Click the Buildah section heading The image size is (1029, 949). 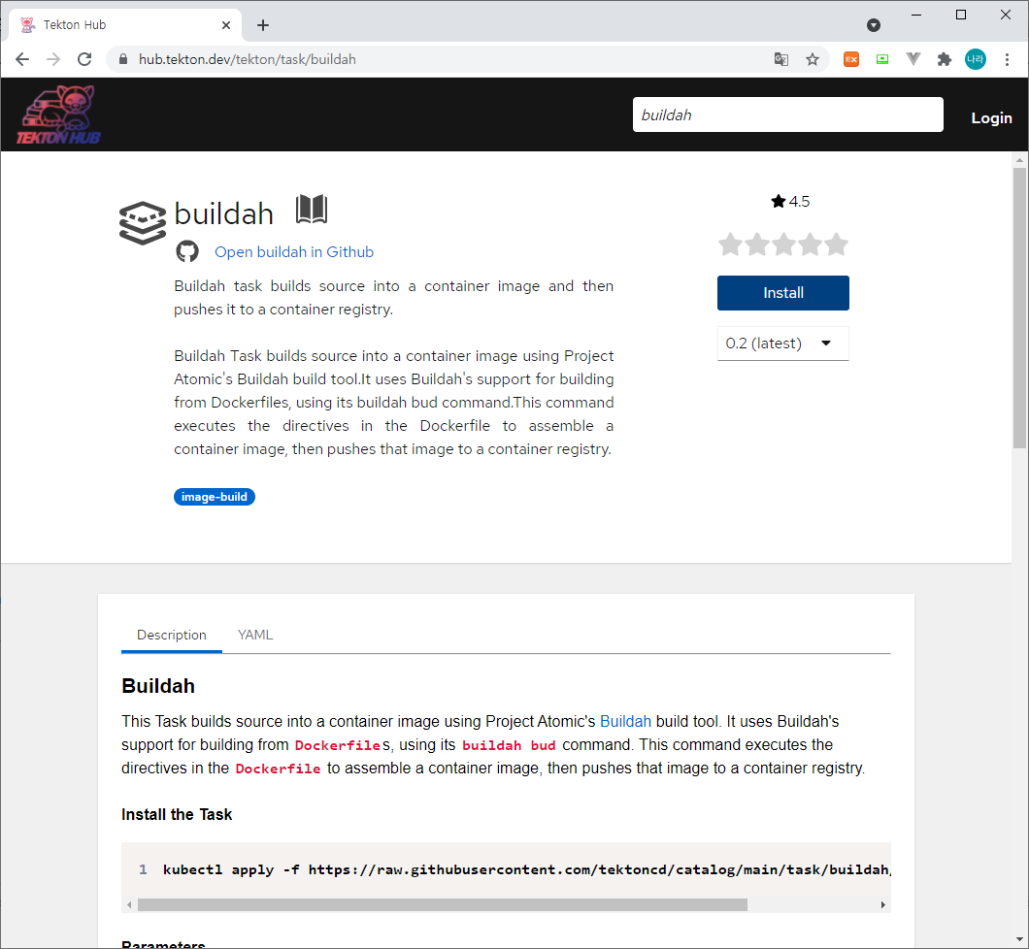(158, 686)
